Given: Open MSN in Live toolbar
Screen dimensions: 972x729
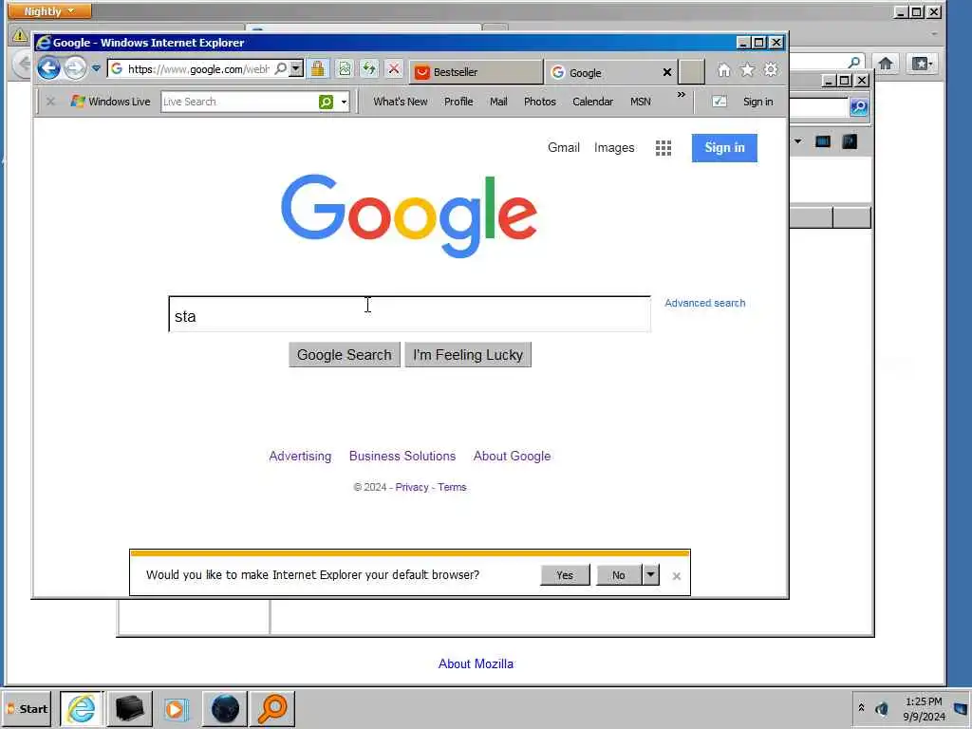Looking at the screenshot, I should click(x=641, y=102).
